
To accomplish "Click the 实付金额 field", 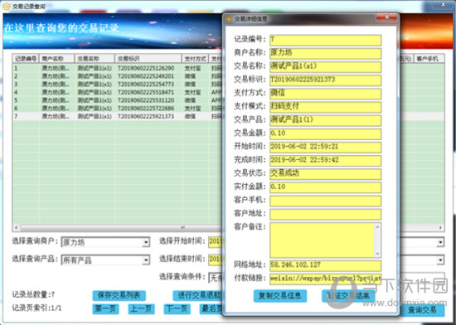I will (326, 187).
